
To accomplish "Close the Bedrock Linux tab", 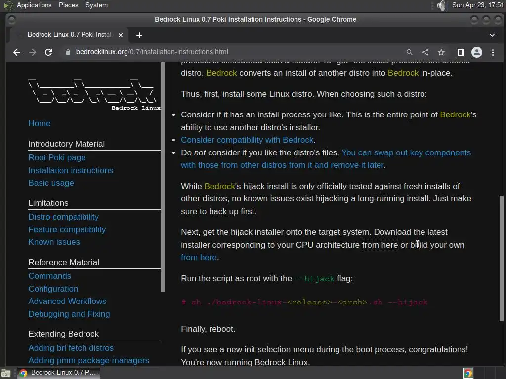I will (121, 35).
